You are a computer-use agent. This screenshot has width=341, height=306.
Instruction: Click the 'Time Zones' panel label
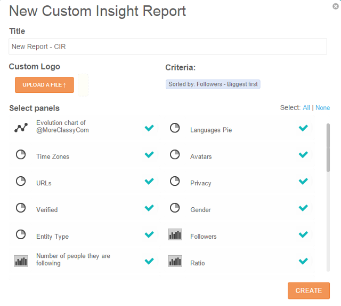pyautogui.click(x=53, y=156)
